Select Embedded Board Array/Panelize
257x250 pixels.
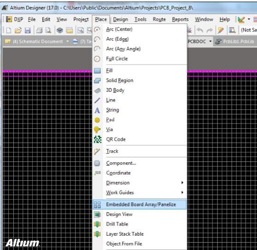click(x=140, y=204)
